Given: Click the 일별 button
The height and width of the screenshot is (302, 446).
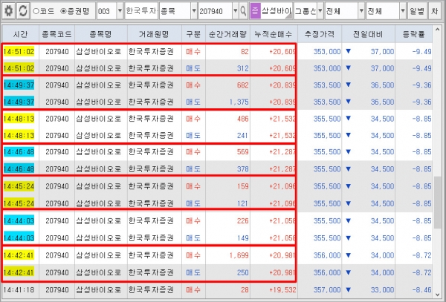Looking at the screenshot, I should pos(417,11).
